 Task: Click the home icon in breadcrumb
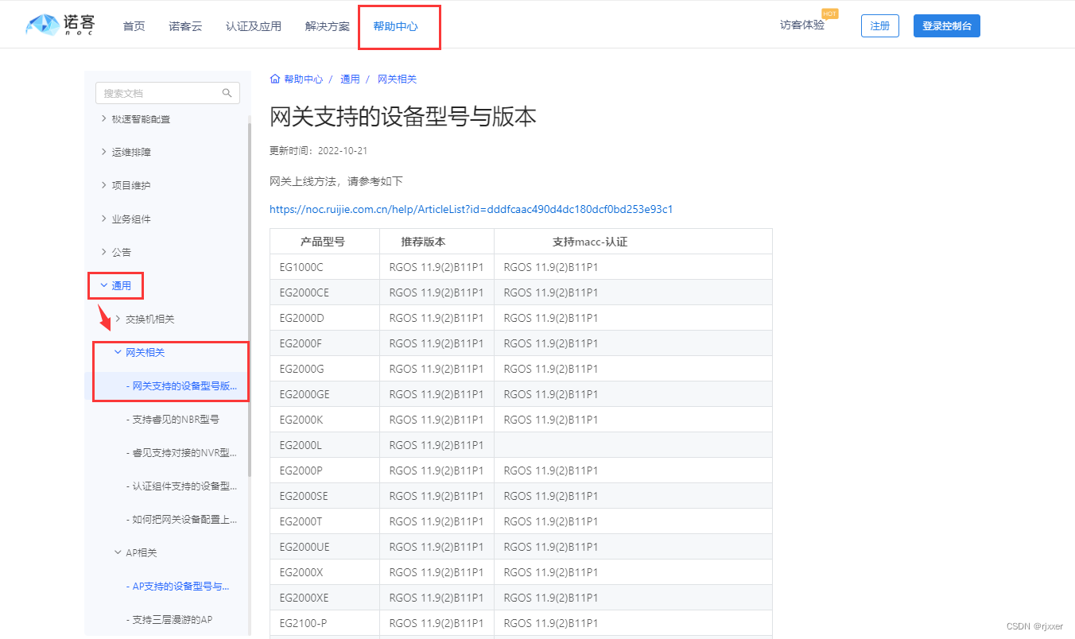[x=275, y=79]
